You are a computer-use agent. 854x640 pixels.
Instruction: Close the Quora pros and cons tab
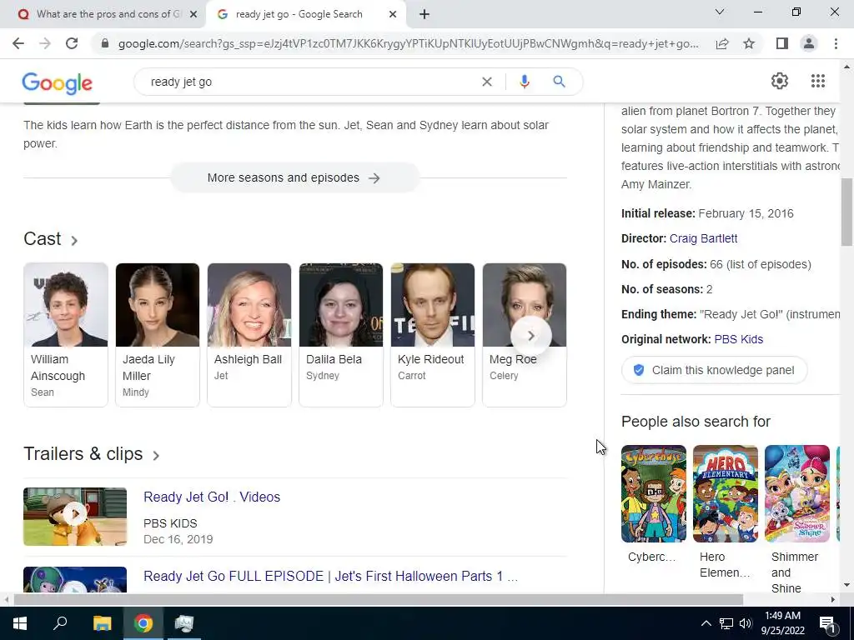(193, 14)
